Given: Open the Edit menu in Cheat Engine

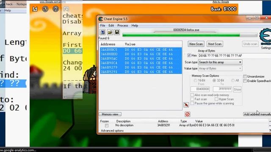Looking at the screenshot, I should [x=111, y=25].
